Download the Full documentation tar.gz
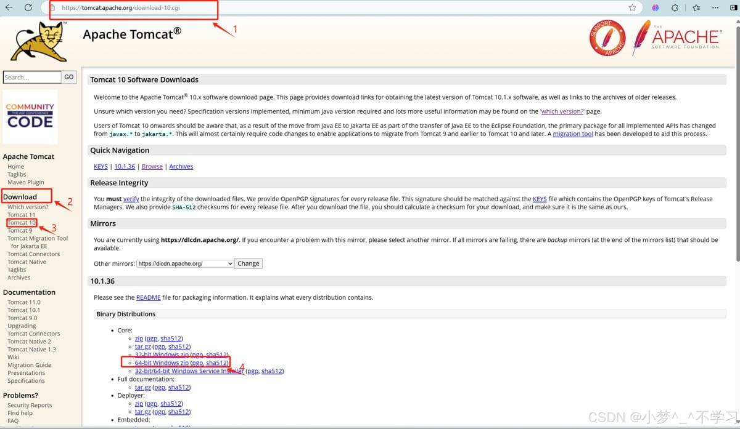Screen dimensions: 740x429 click(x=143, y=387)
